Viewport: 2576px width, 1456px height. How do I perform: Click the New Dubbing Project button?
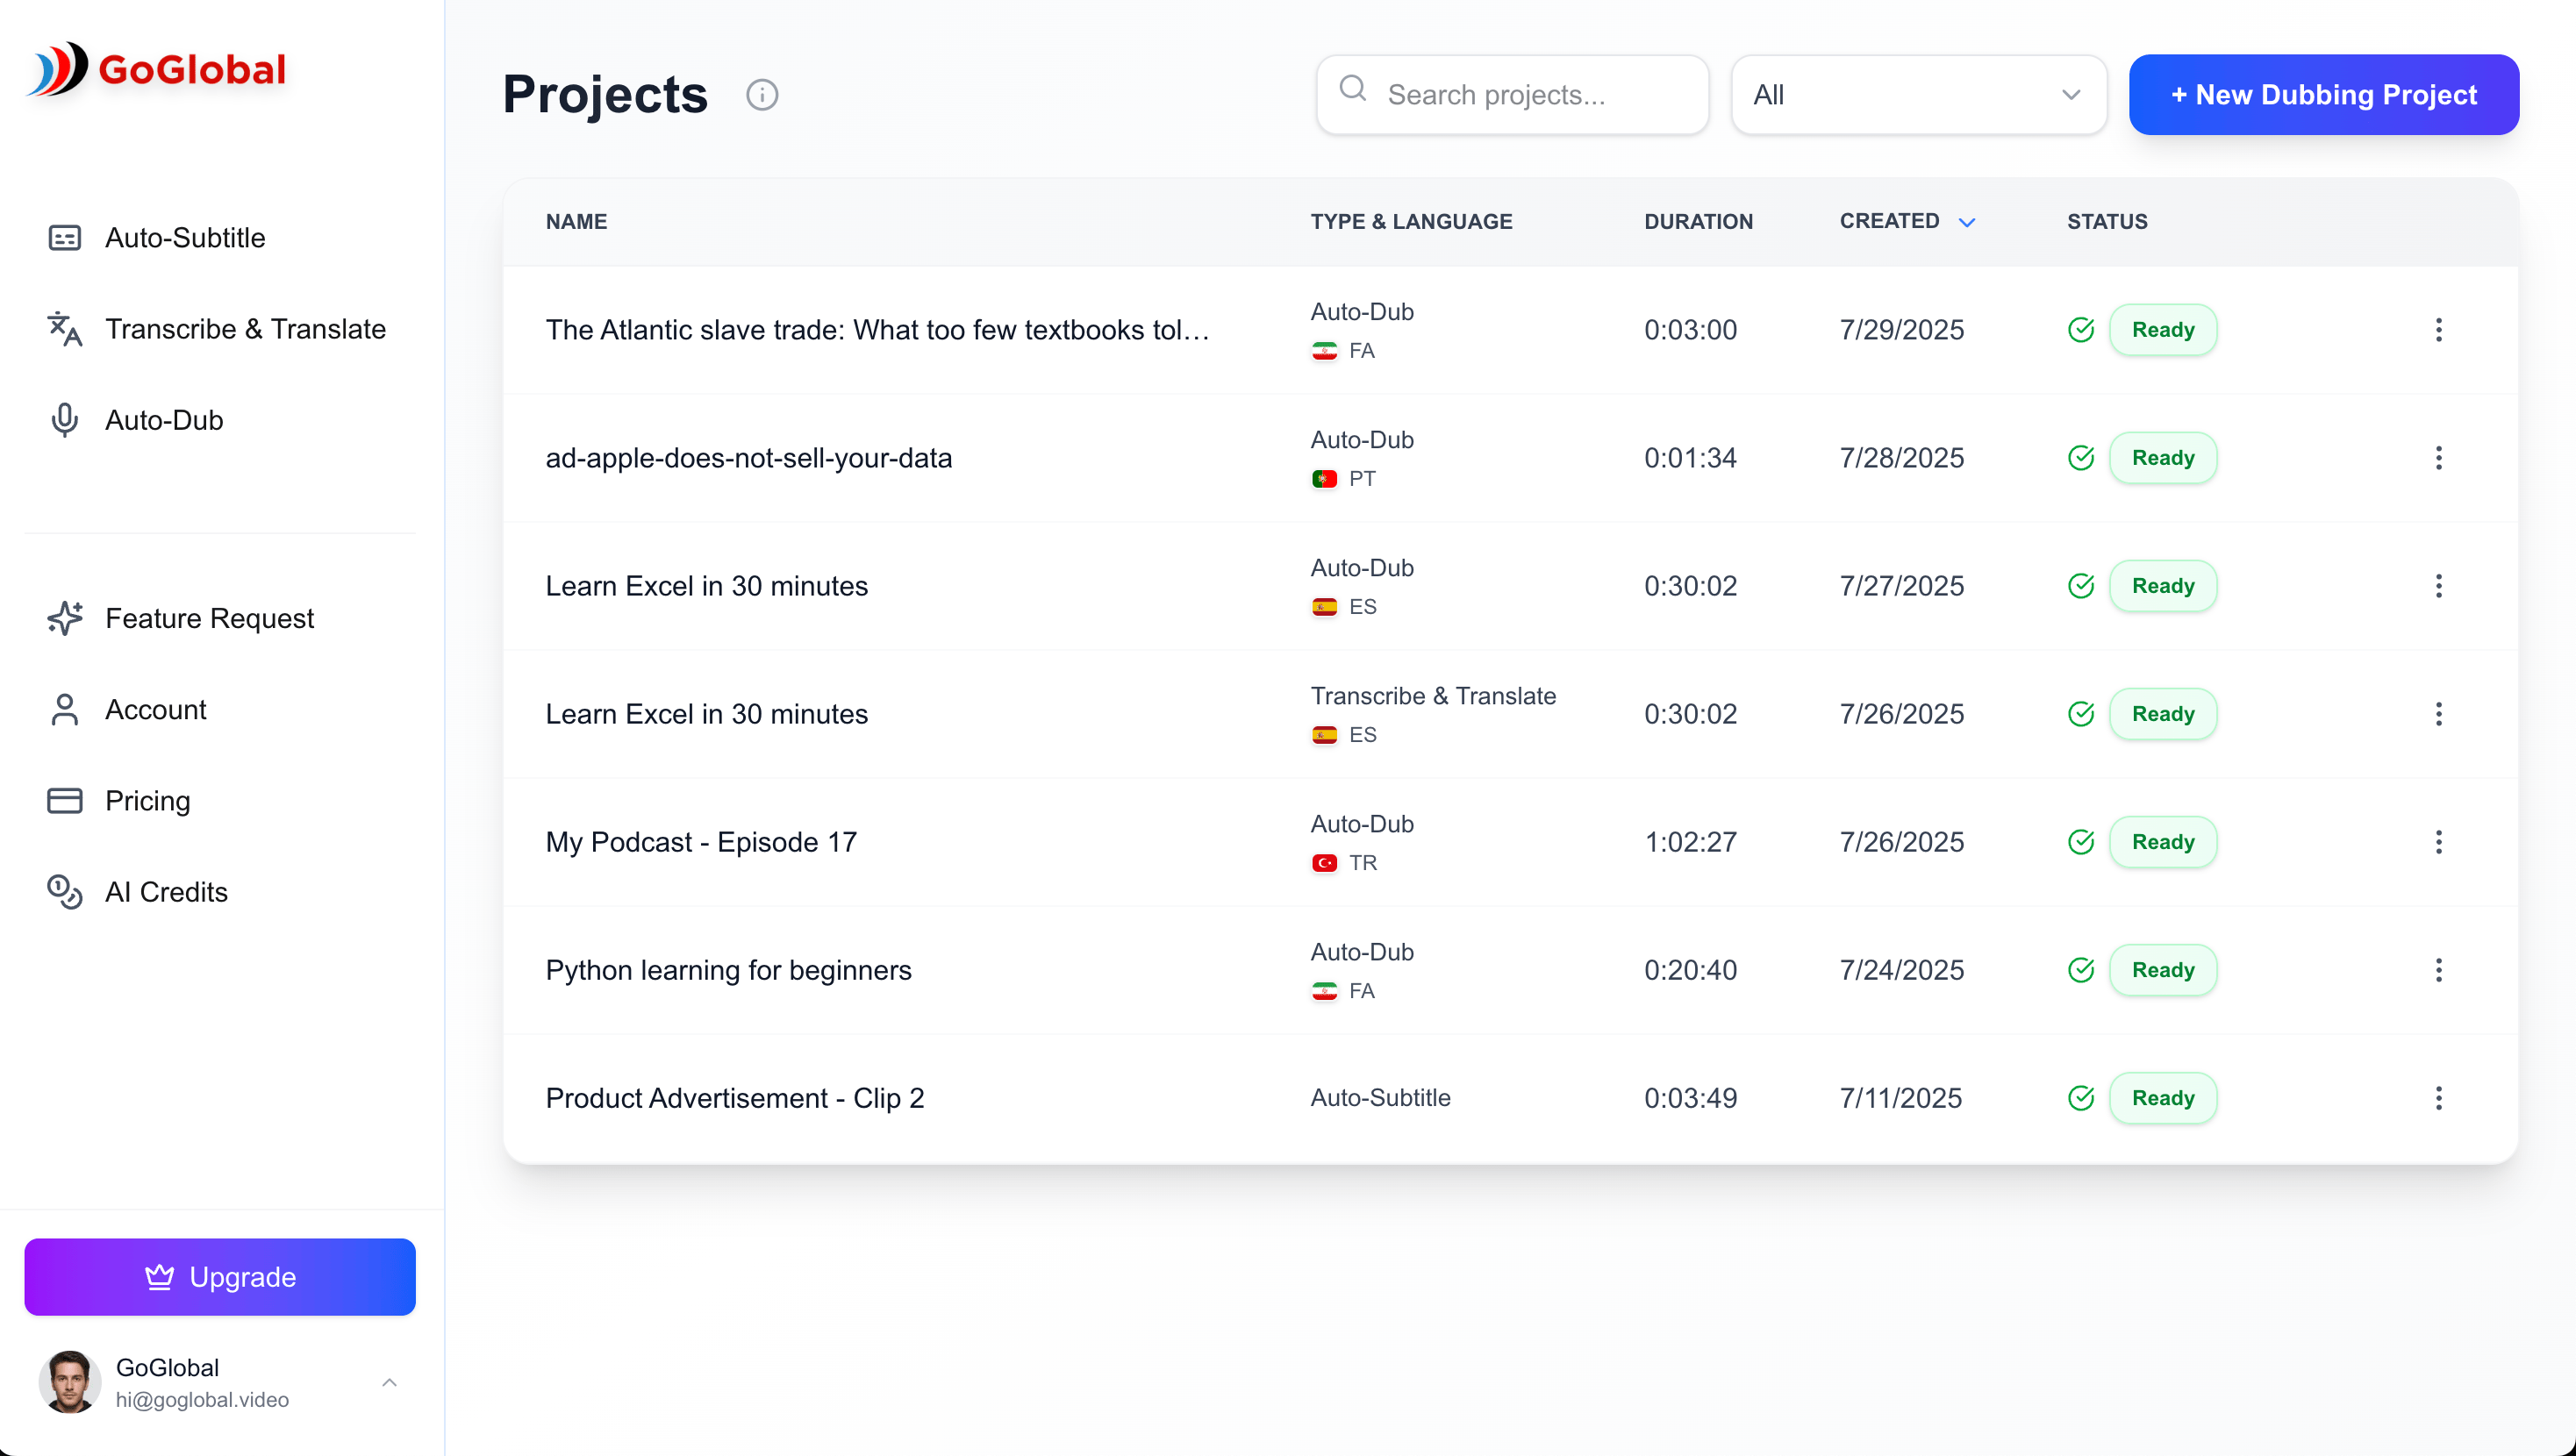coord(2323,95)
